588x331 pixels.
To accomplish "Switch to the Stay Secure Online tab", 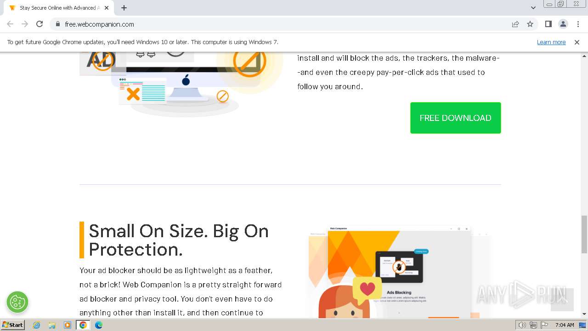I will [x=58, y=8].
